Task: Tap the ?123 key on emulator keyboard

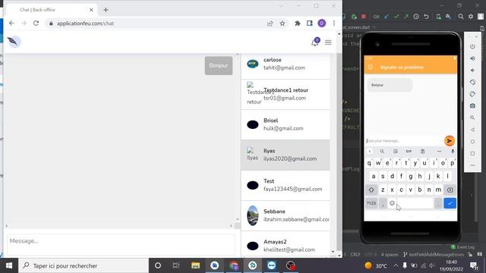Action: (x=371, y=203)
